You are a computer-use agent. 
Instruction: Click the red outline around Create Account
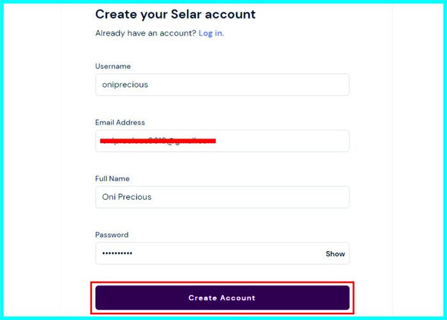[x=222, y=282]
